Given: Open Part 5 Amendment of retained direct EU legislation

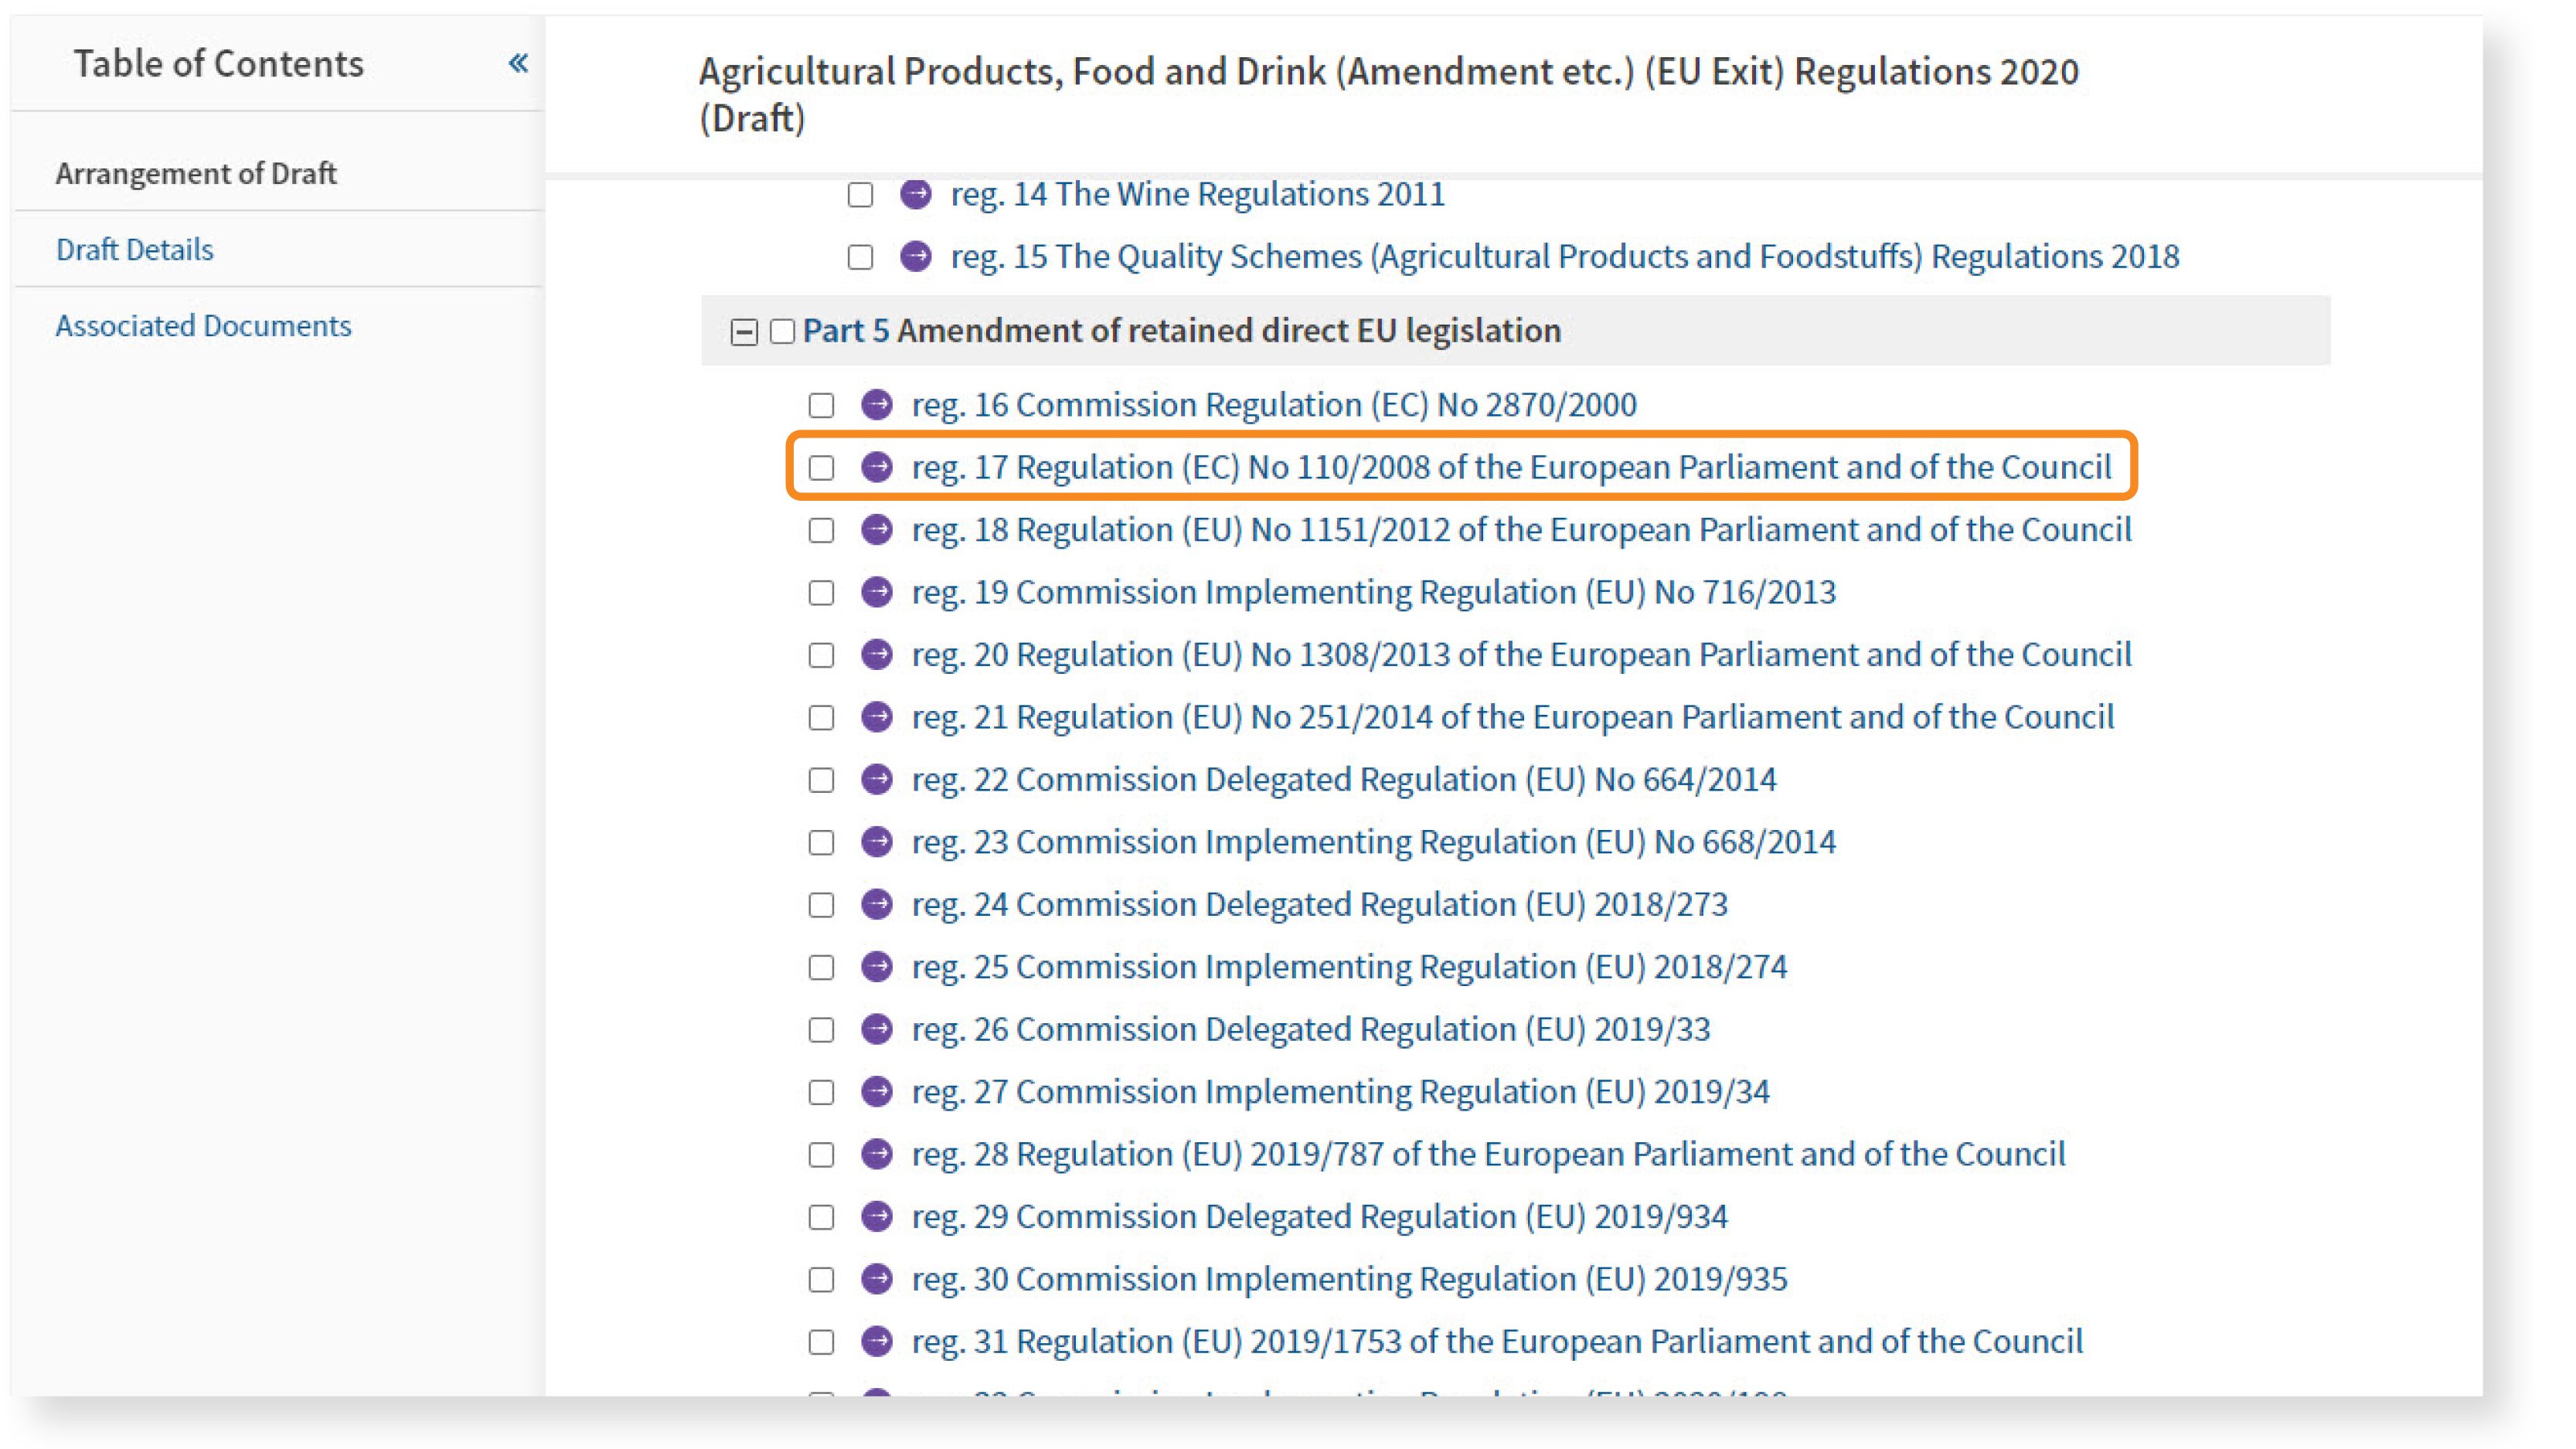Looking at the screenshot, I should (x=1181, y=331).
